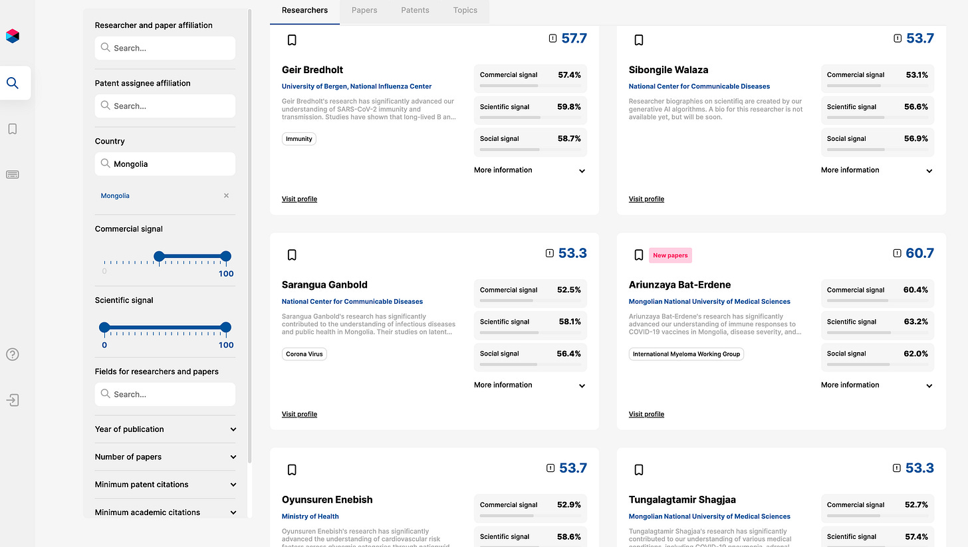
Task: Click Commercial signal slider left handle
Action: coord(159,256)
